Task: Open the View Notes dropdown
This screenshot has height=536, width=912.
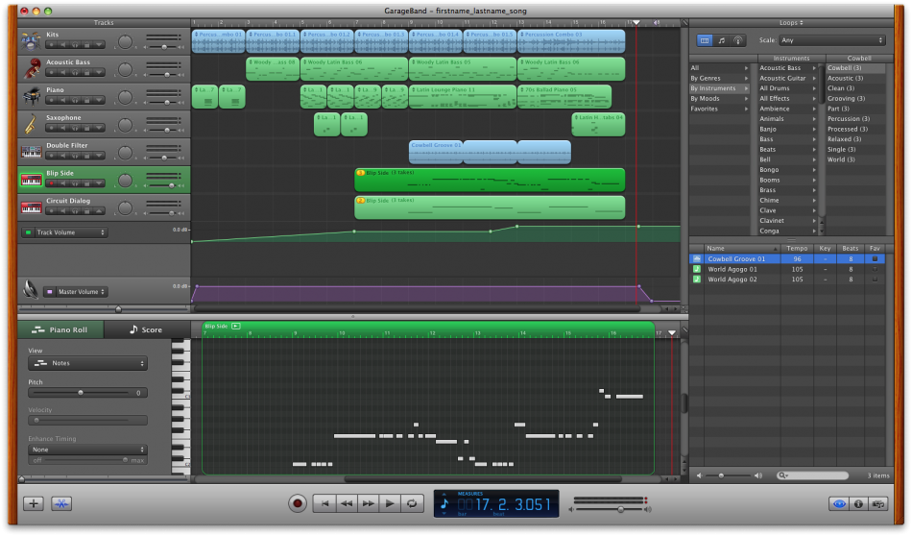Action: 87,363
